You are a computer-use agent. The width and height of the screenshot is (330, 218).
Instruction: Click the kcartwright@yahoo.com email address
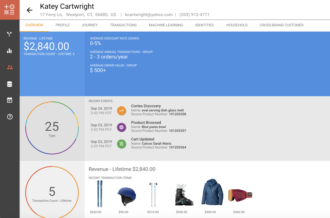click(149, 15)
